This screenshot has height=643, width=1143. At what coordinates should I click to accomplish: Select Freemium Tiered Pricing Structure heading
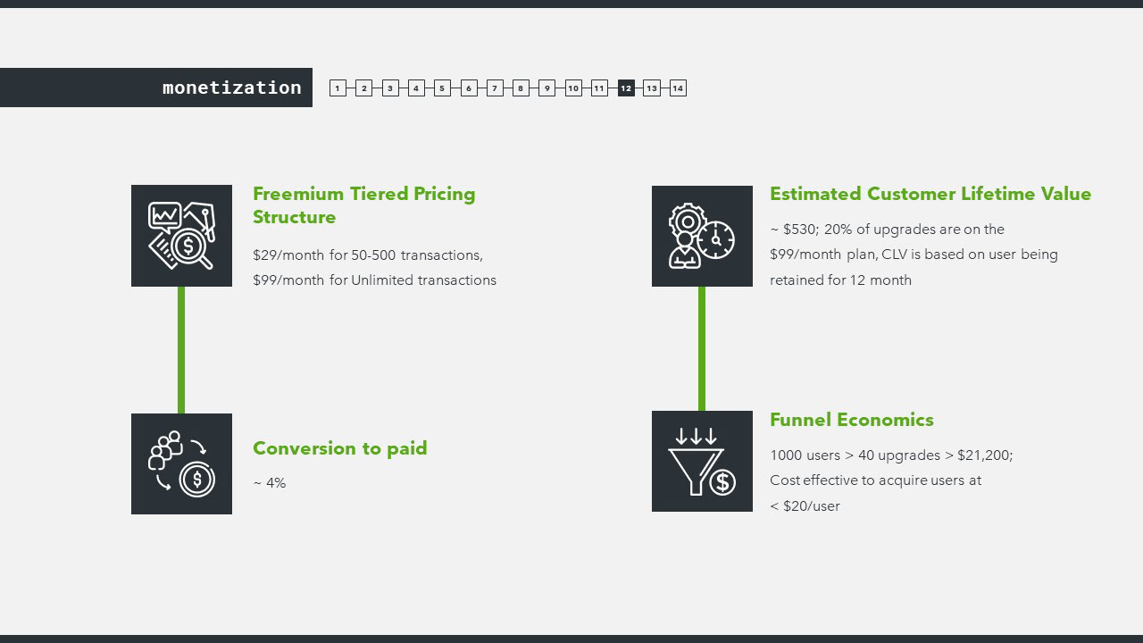coord(363,205)
